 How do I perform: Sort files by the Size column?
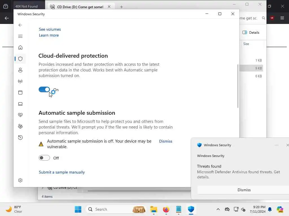pyautogui.click(x=246, y=44)
